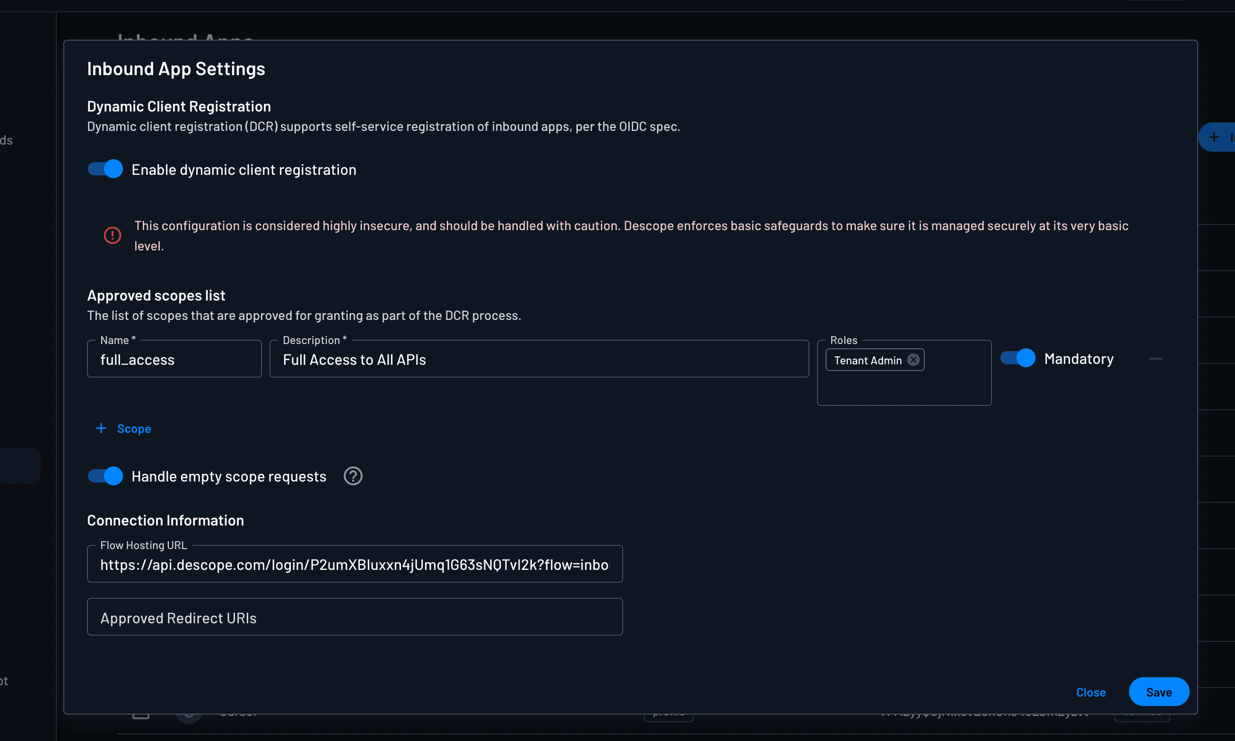Disable dynamic client registration
The height and width of the screenshot is (741, 1235).
coord(104,169)
